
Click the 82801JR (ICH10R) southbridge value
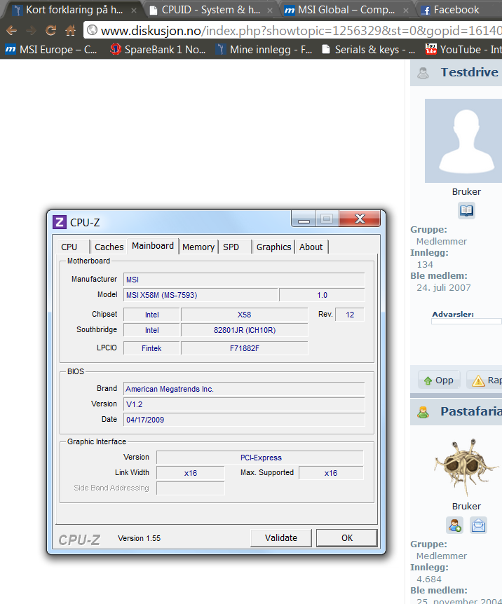click(245, 330)
